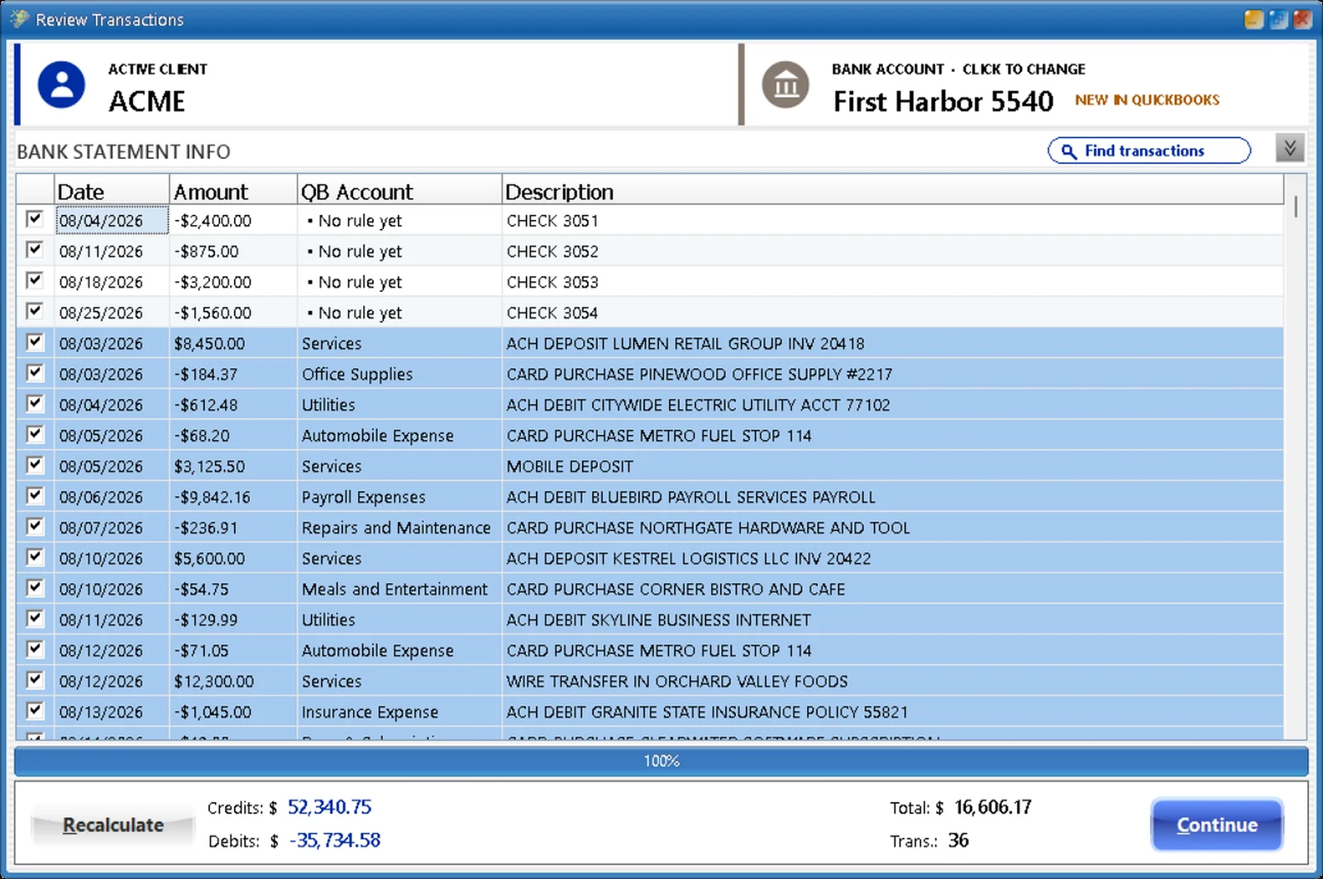The image size is (1323, 879).
Task: Toggle checkbox for GRANITE STATE INSURANCE row
Action: tap(34, 710)
